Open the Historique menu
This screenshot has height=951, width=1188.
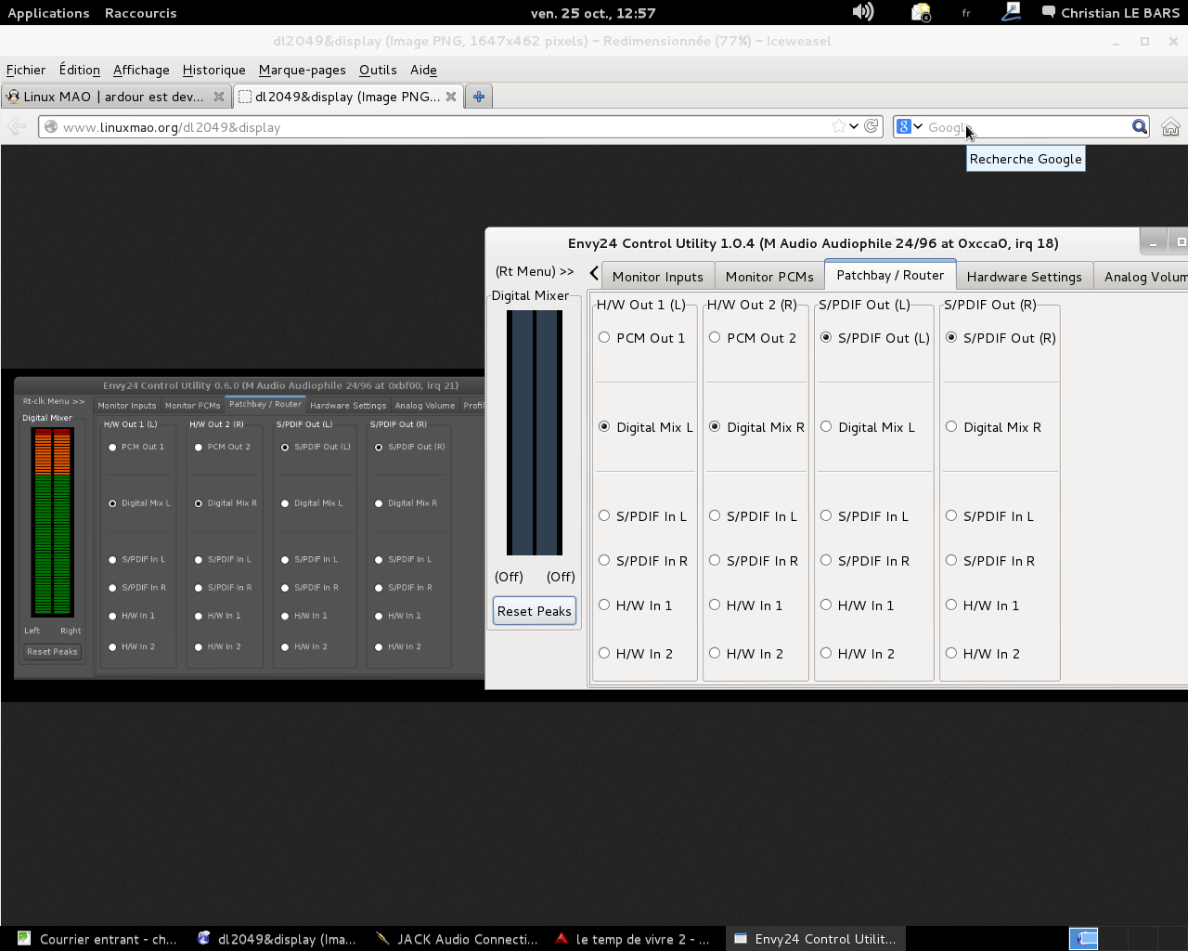coord(214,70)
